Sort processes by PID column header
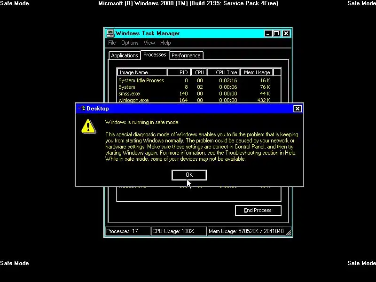This screenshot has width=376, height=282. [179, 72]
